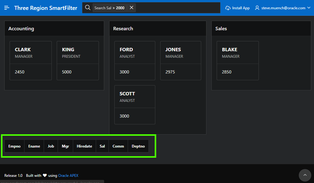Screen dimensions: 314x183
Task: Click the search magnifier icon
Action: pyautogui.click(x=88, y=8)
